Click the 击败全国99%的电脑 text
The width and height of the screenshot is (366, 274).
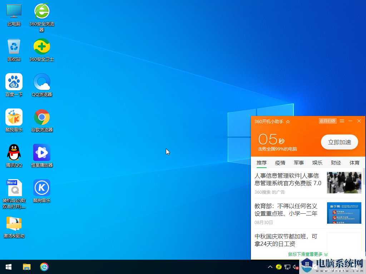[x=277, y=149]
